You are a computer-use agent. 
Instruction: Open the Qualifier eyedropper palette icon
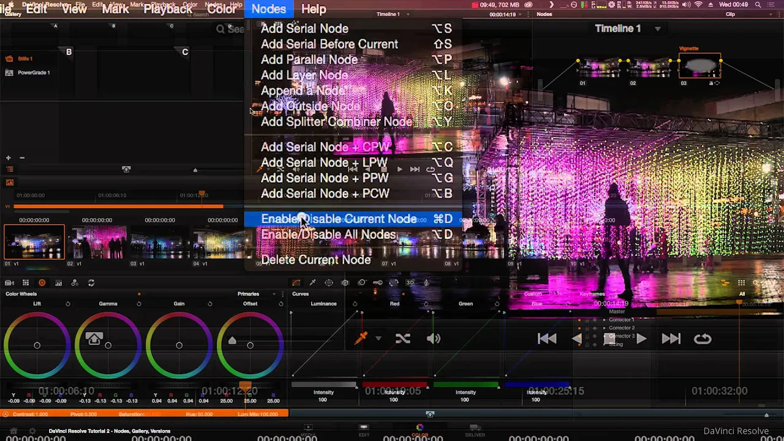click(x=312, y=282)
